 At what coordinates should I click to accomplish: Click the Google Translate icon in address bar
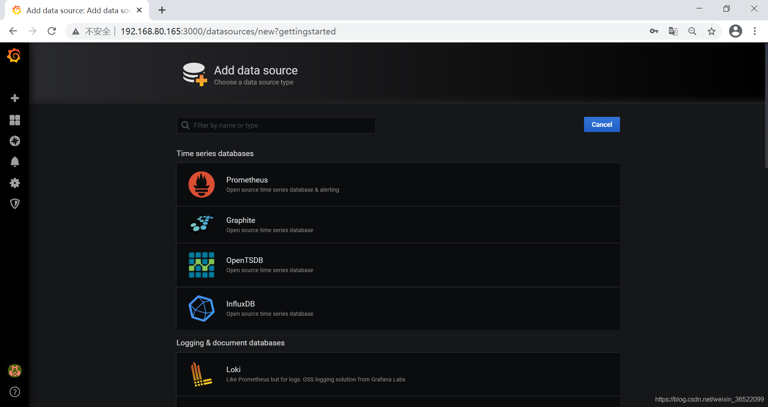[673, 31]
